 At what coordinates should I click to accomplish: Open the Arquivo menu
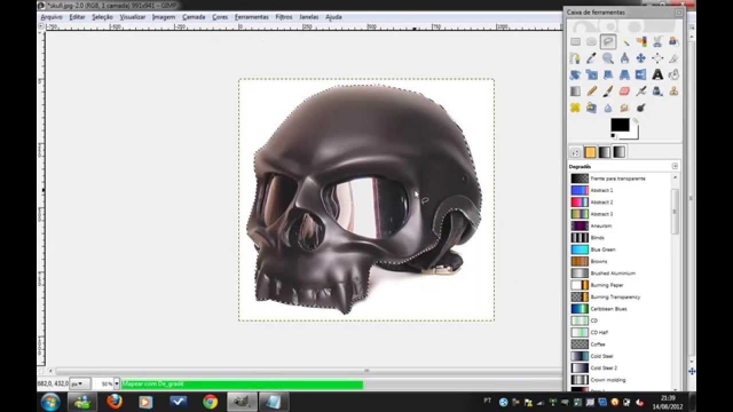coord(52,17)
